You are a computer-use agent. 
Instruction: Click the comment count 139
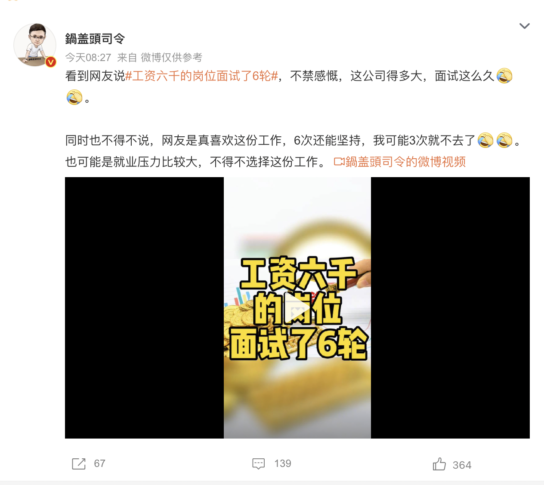[283, 464]
